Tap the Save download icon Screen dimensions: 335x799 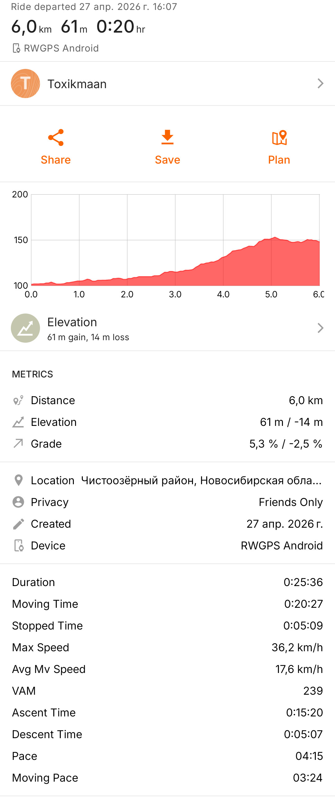pyautogui.click(x=167, y=138)
